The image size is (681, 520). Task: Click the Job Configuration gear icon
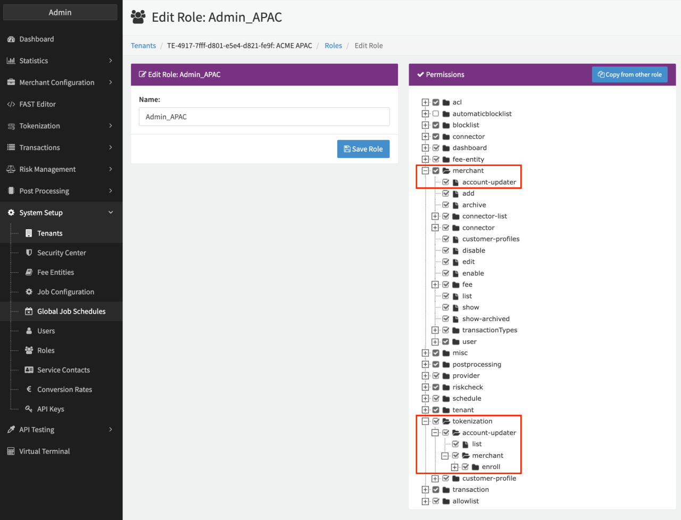click(x=29, y=292)
